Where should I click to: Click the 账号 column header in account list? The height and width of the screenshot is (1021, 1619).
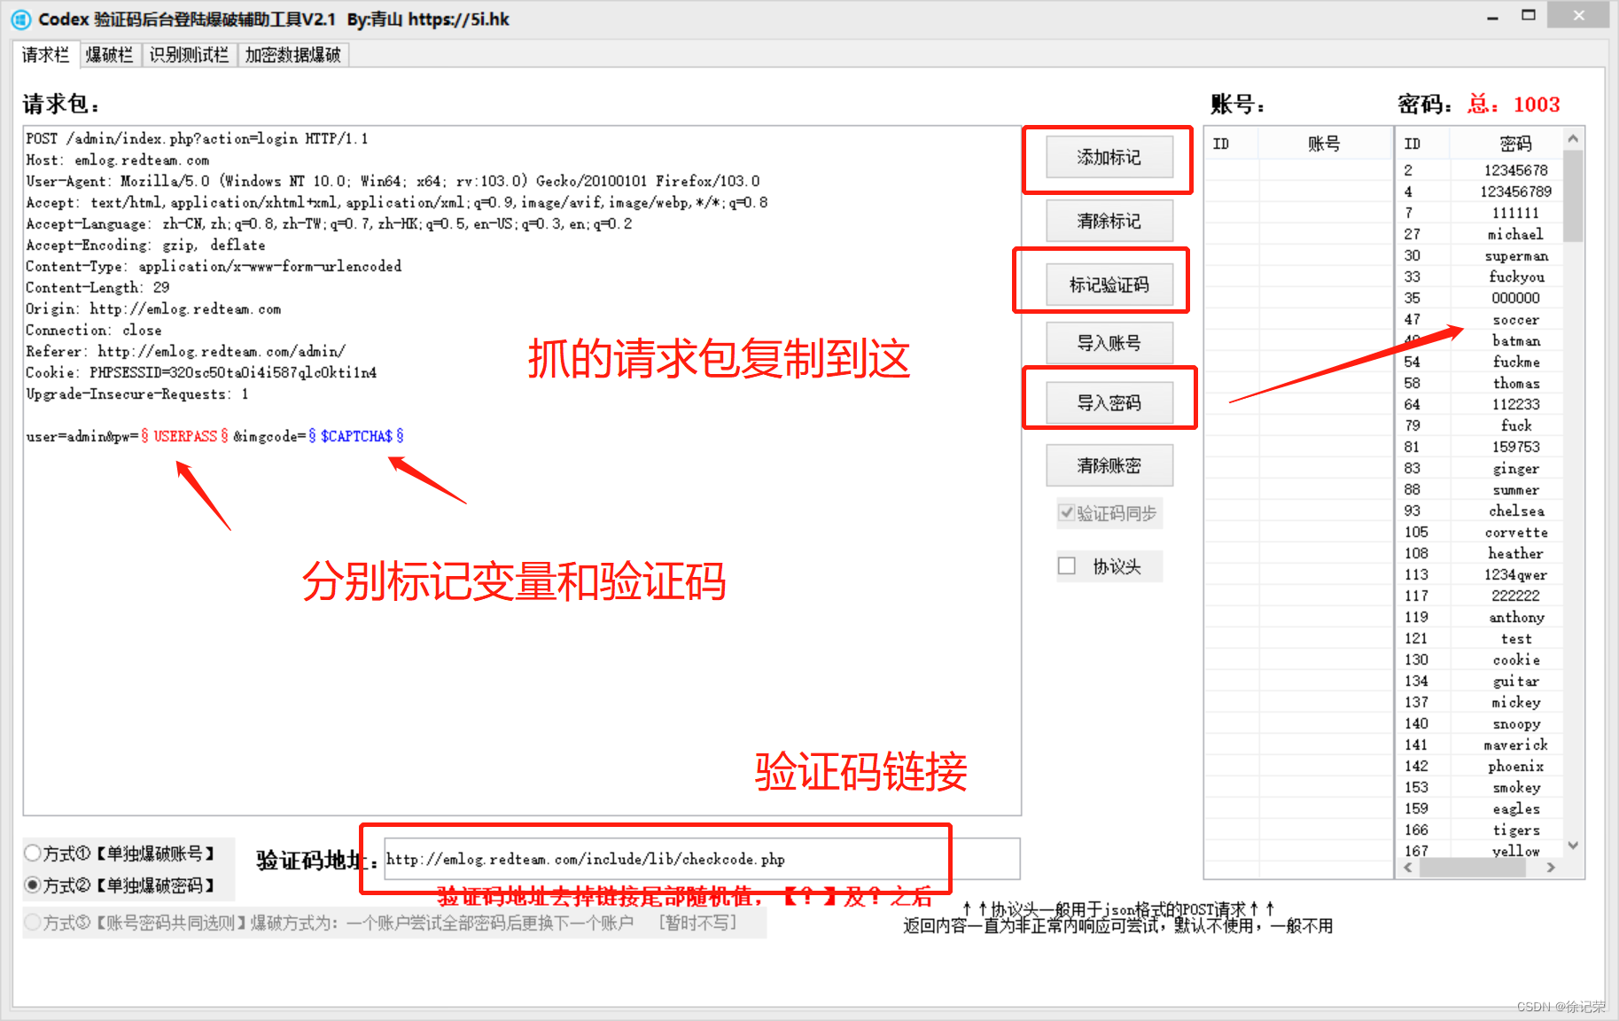point(1325,144)
